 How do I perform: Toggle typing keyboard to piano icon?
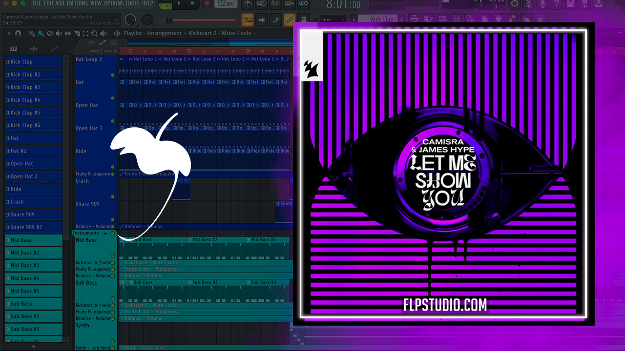point(248,20)
